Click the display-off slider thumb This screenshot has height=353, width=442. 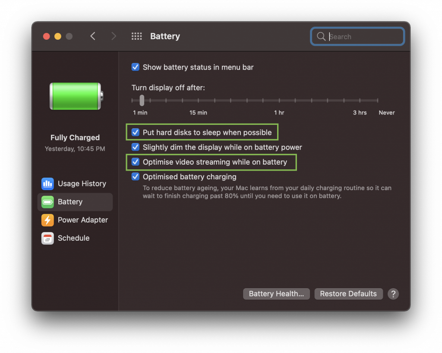pyautogui.click(x=142, y=100)
